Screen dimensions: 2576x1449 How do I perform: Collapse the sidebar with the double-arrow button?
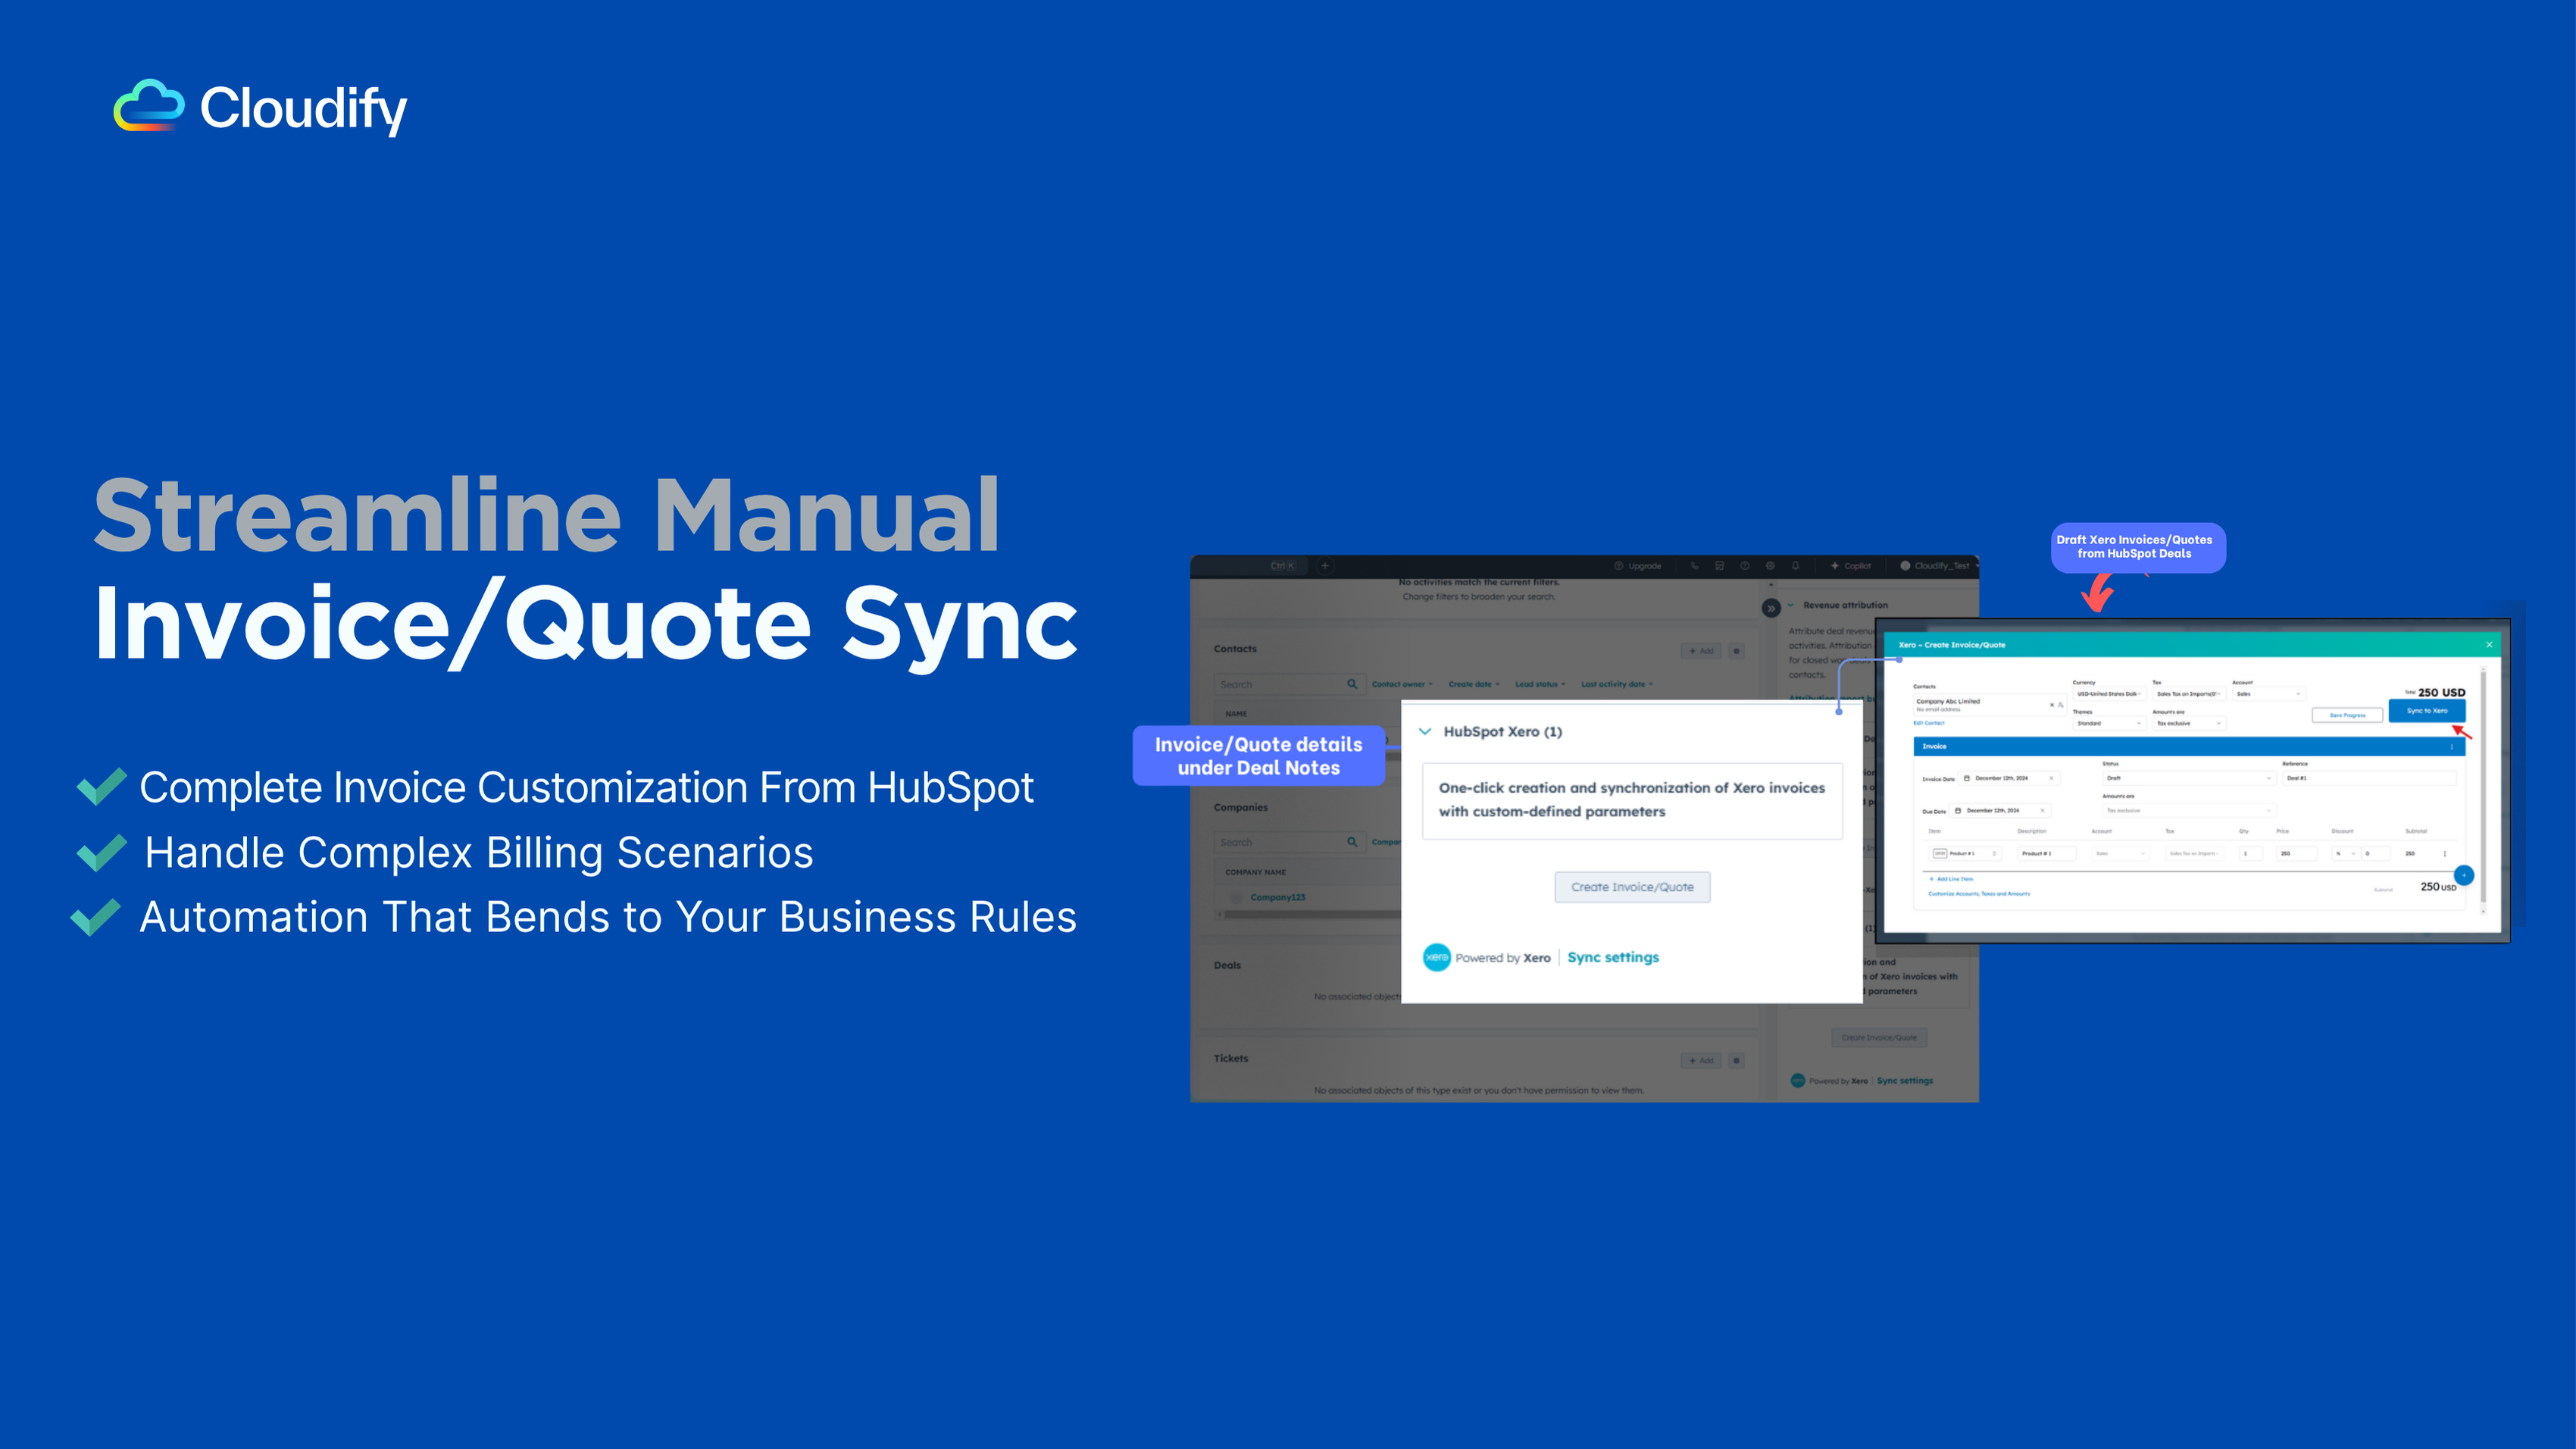pos(1771,608)
